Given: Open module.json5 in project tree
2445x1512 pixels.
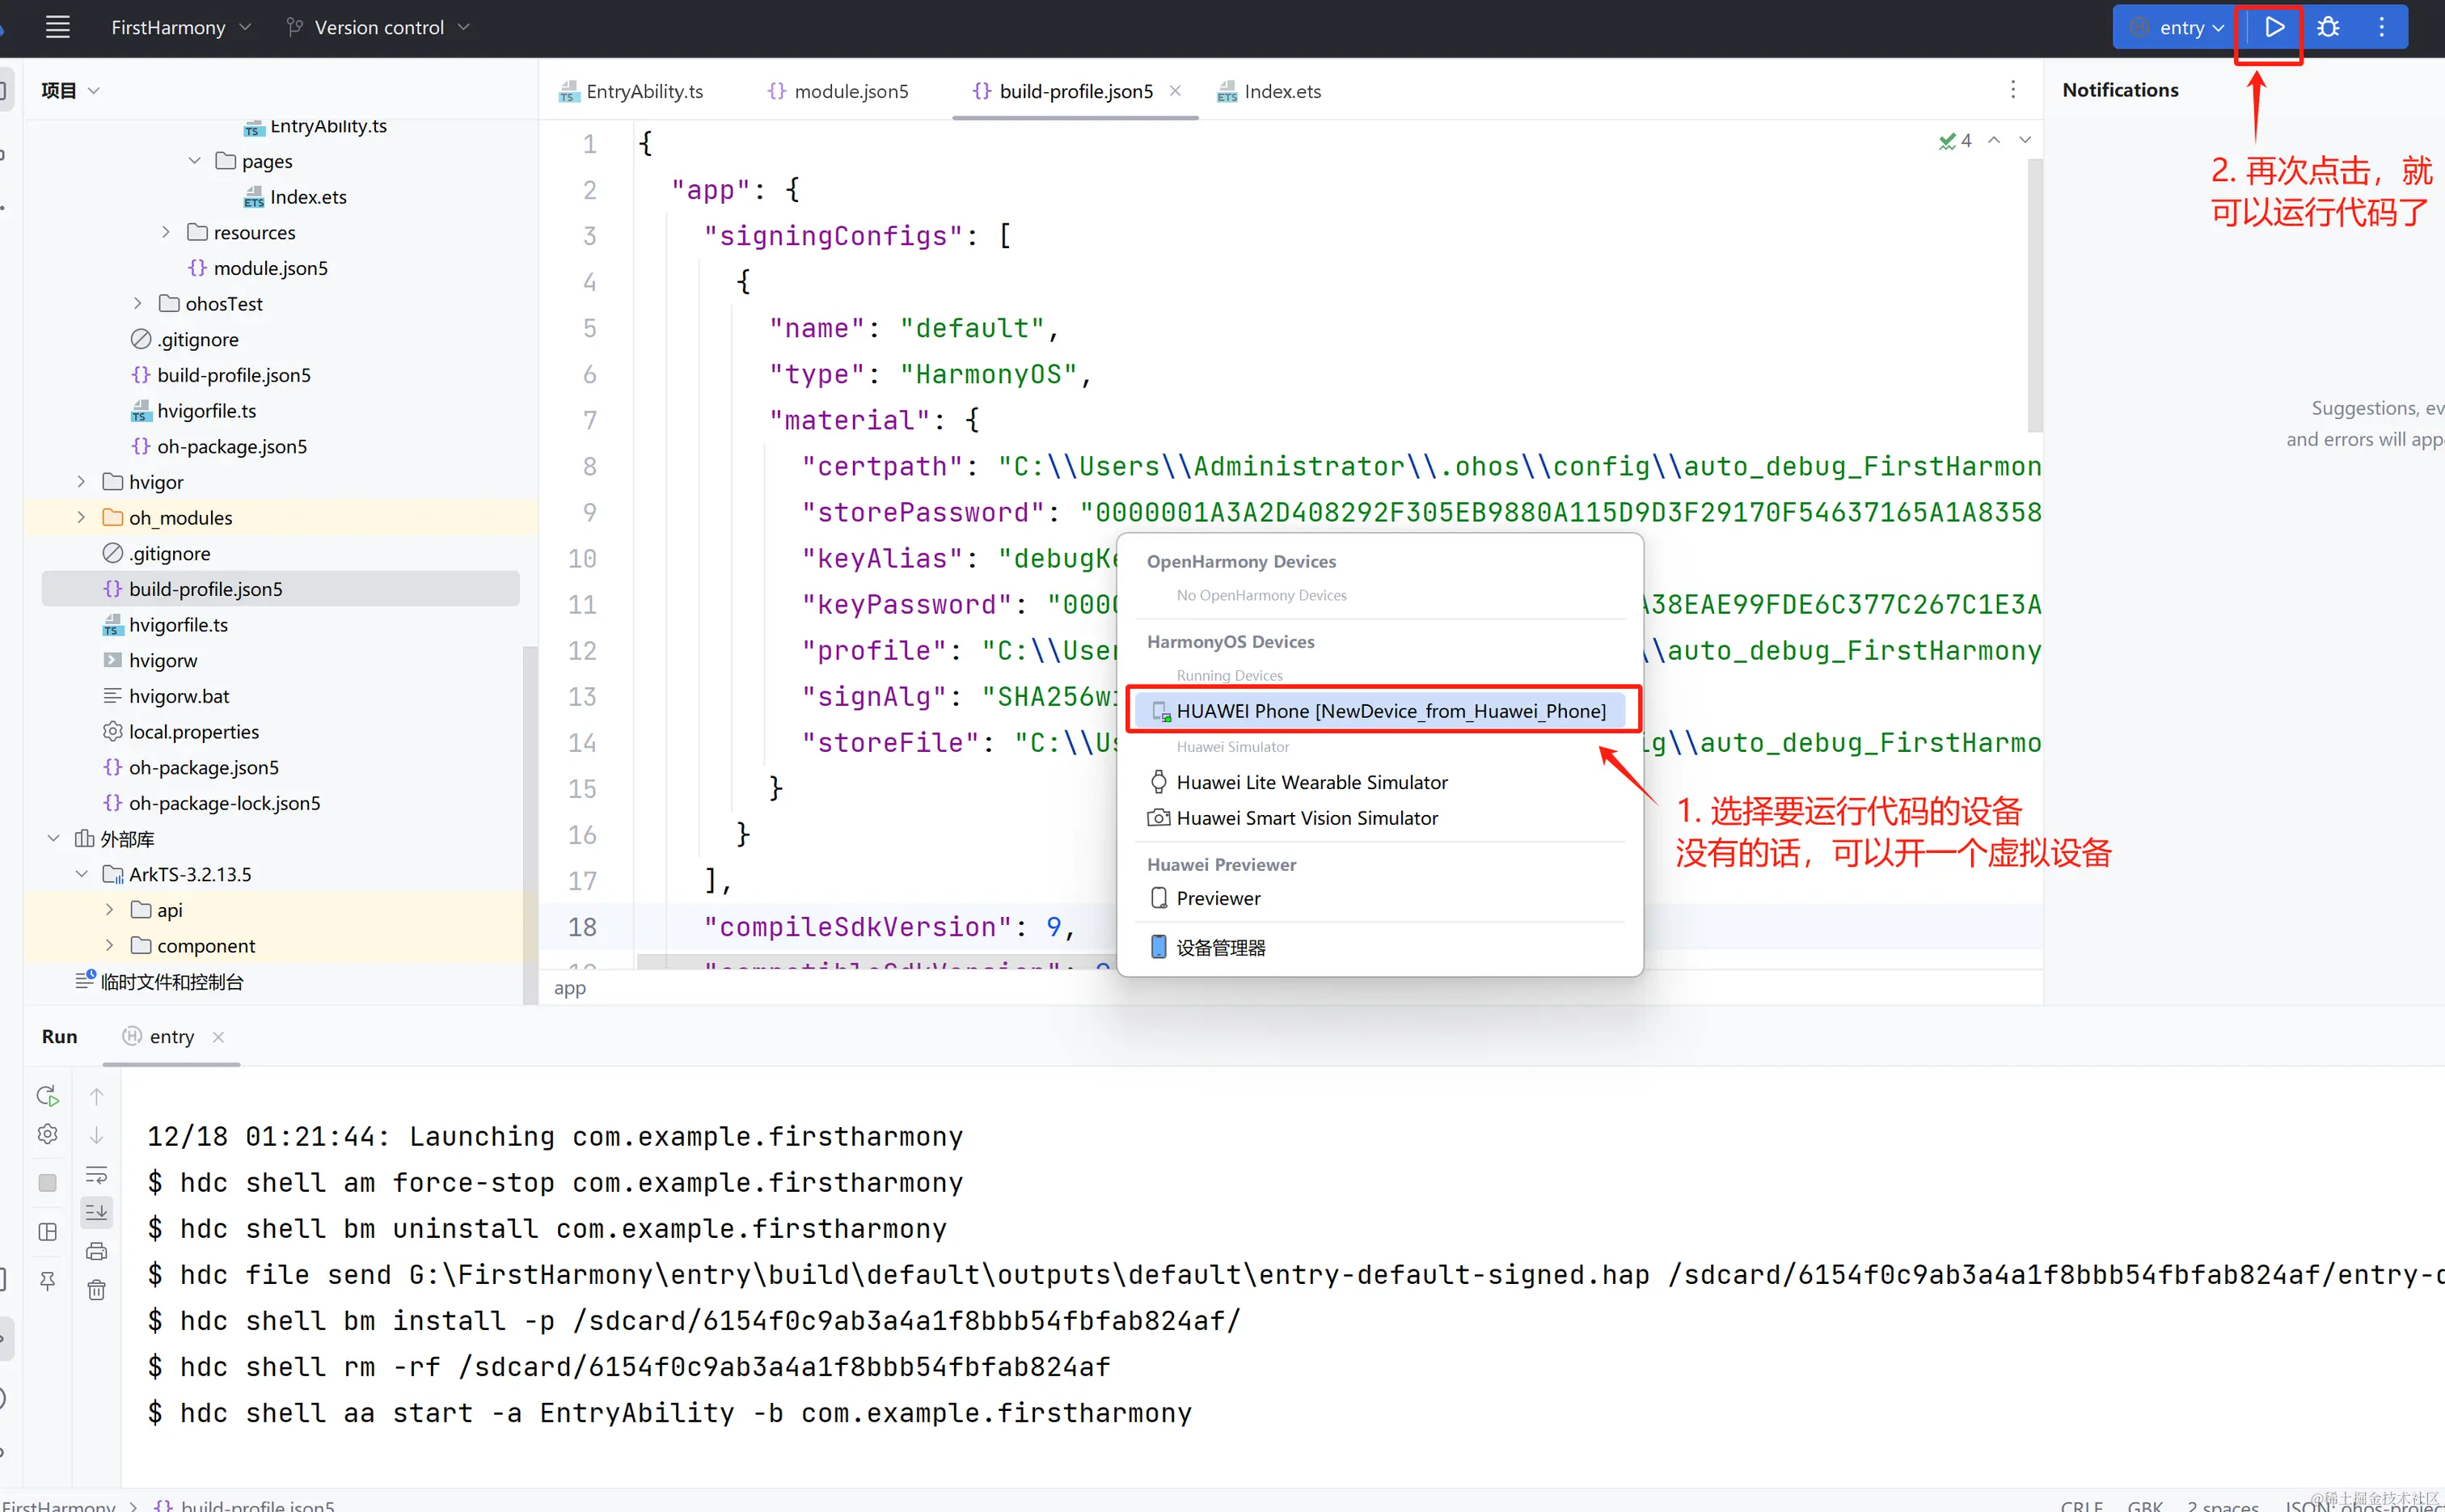Looking at the screenshot, I should 258,268.
